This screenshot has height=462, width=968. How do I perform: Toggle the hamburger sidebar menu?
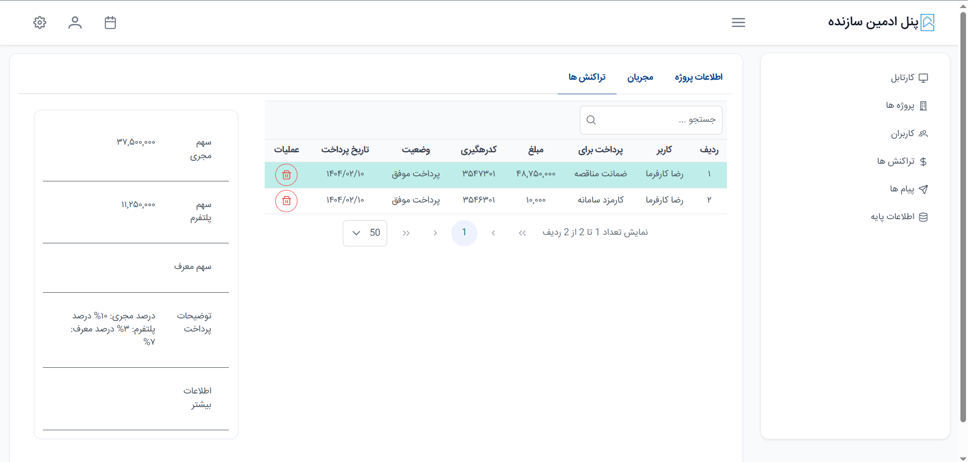[x=738, y=23]
